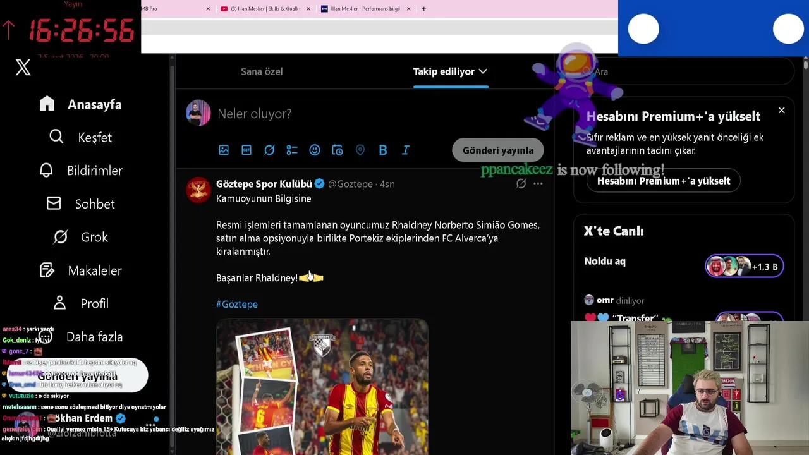
Task: Open Göztepe Spor Kulübü profile name
Action: click(264, 184)
